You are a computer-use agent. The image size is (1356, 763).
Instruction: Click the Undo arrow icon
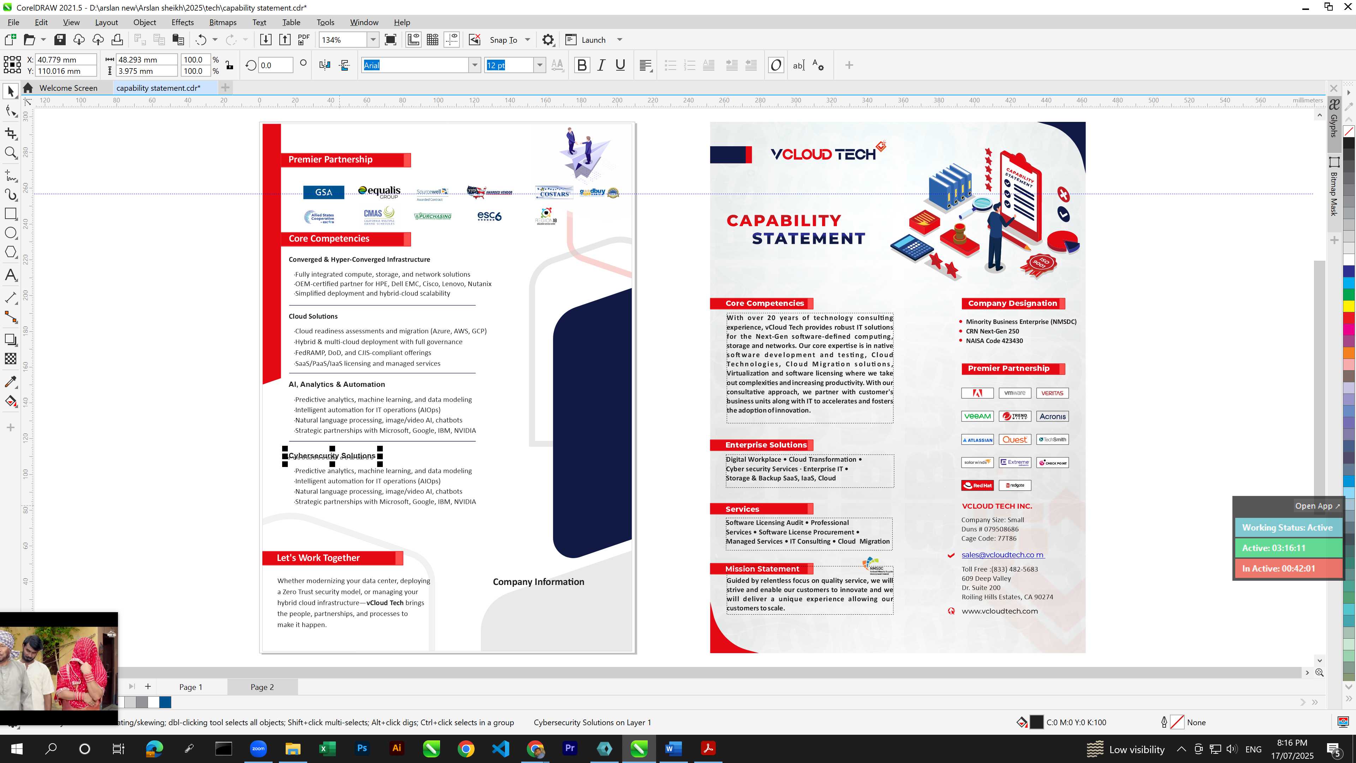click(x=201, y=40)
